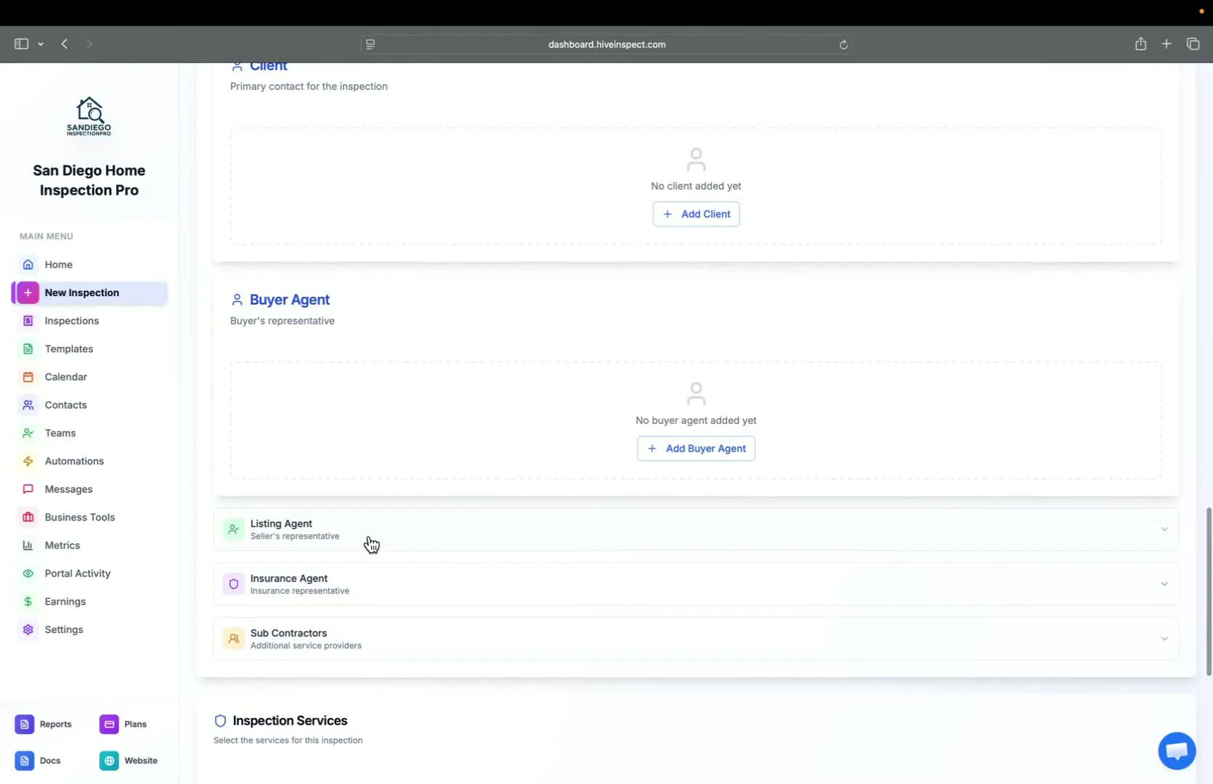Select the Metrics icon
Screen dimensions: 1213x784
[28, 545]
